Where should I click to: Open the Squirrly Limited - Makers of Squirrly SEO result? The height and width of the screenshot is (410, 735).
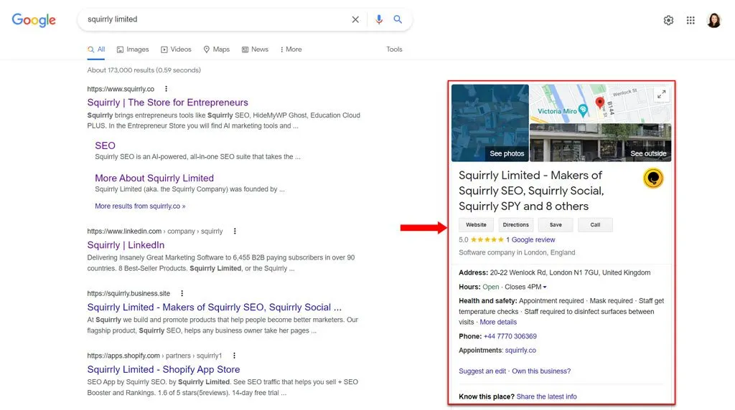214,307
